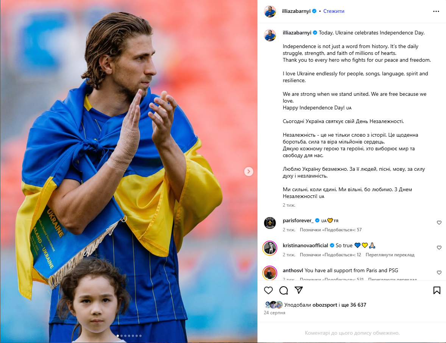The height and width of the screenshot is (343, 446).
Task: Open kristinanovaofficial story avatar
Action: click(x=270, y=248)
